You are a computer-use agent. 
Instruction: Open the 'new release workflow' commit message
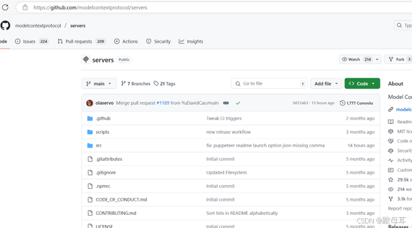[x=229, y=132]
